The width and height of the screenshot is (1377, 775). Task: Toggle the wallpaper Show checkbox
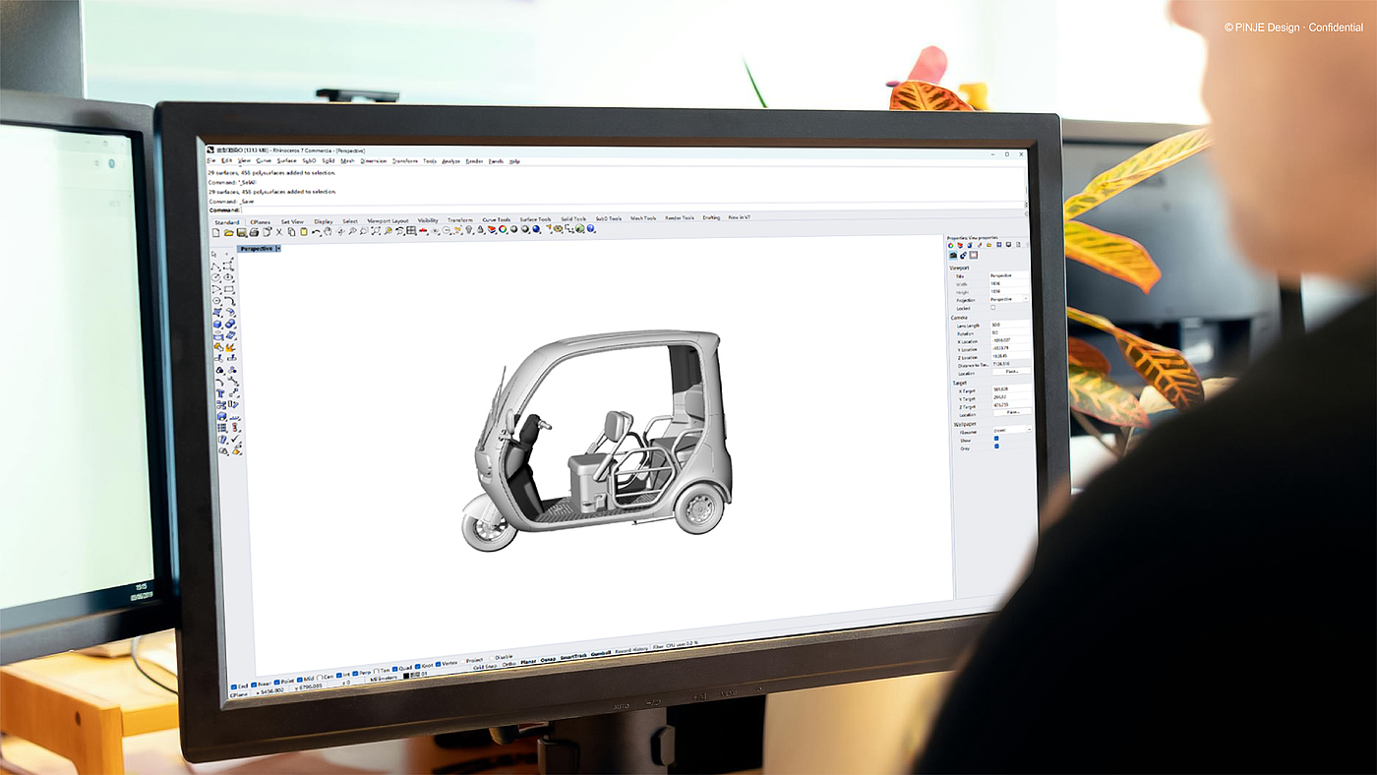click(996, 439)
